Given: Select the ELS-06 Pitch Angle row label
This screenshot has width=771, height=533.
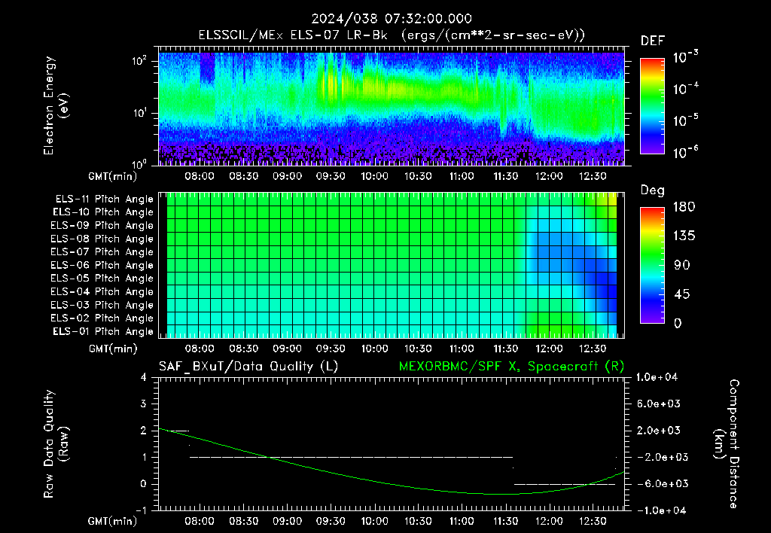Looking at the screenshot, I should click(x=102, y=265).
